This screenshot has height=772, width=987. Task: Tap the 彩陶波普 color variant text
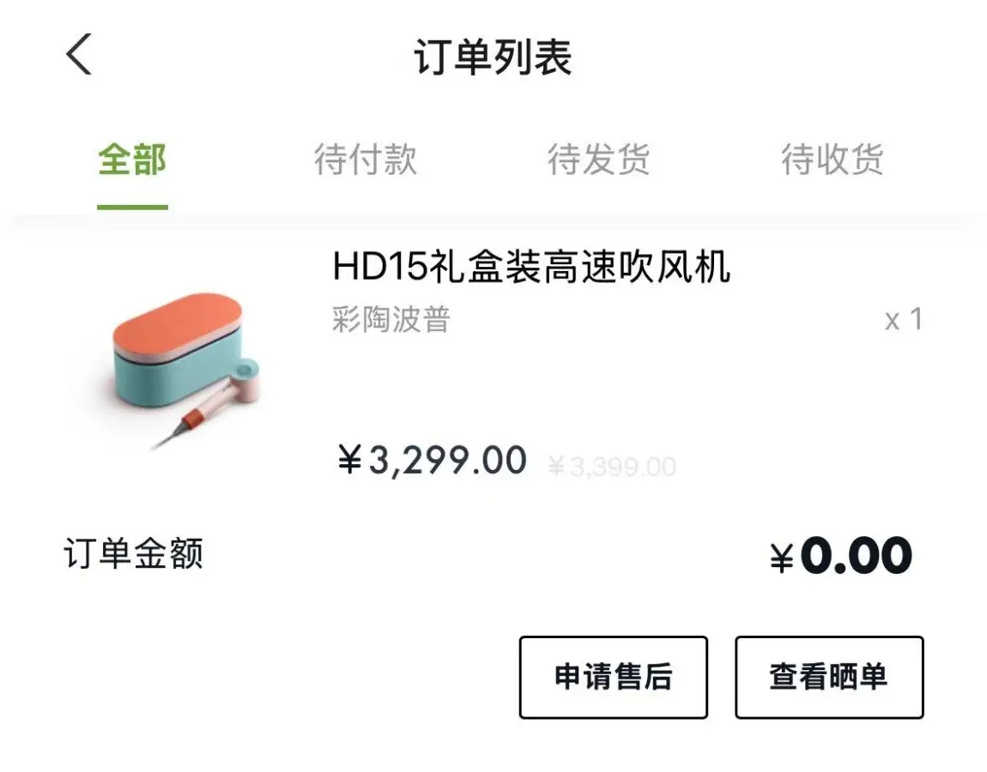391,320
